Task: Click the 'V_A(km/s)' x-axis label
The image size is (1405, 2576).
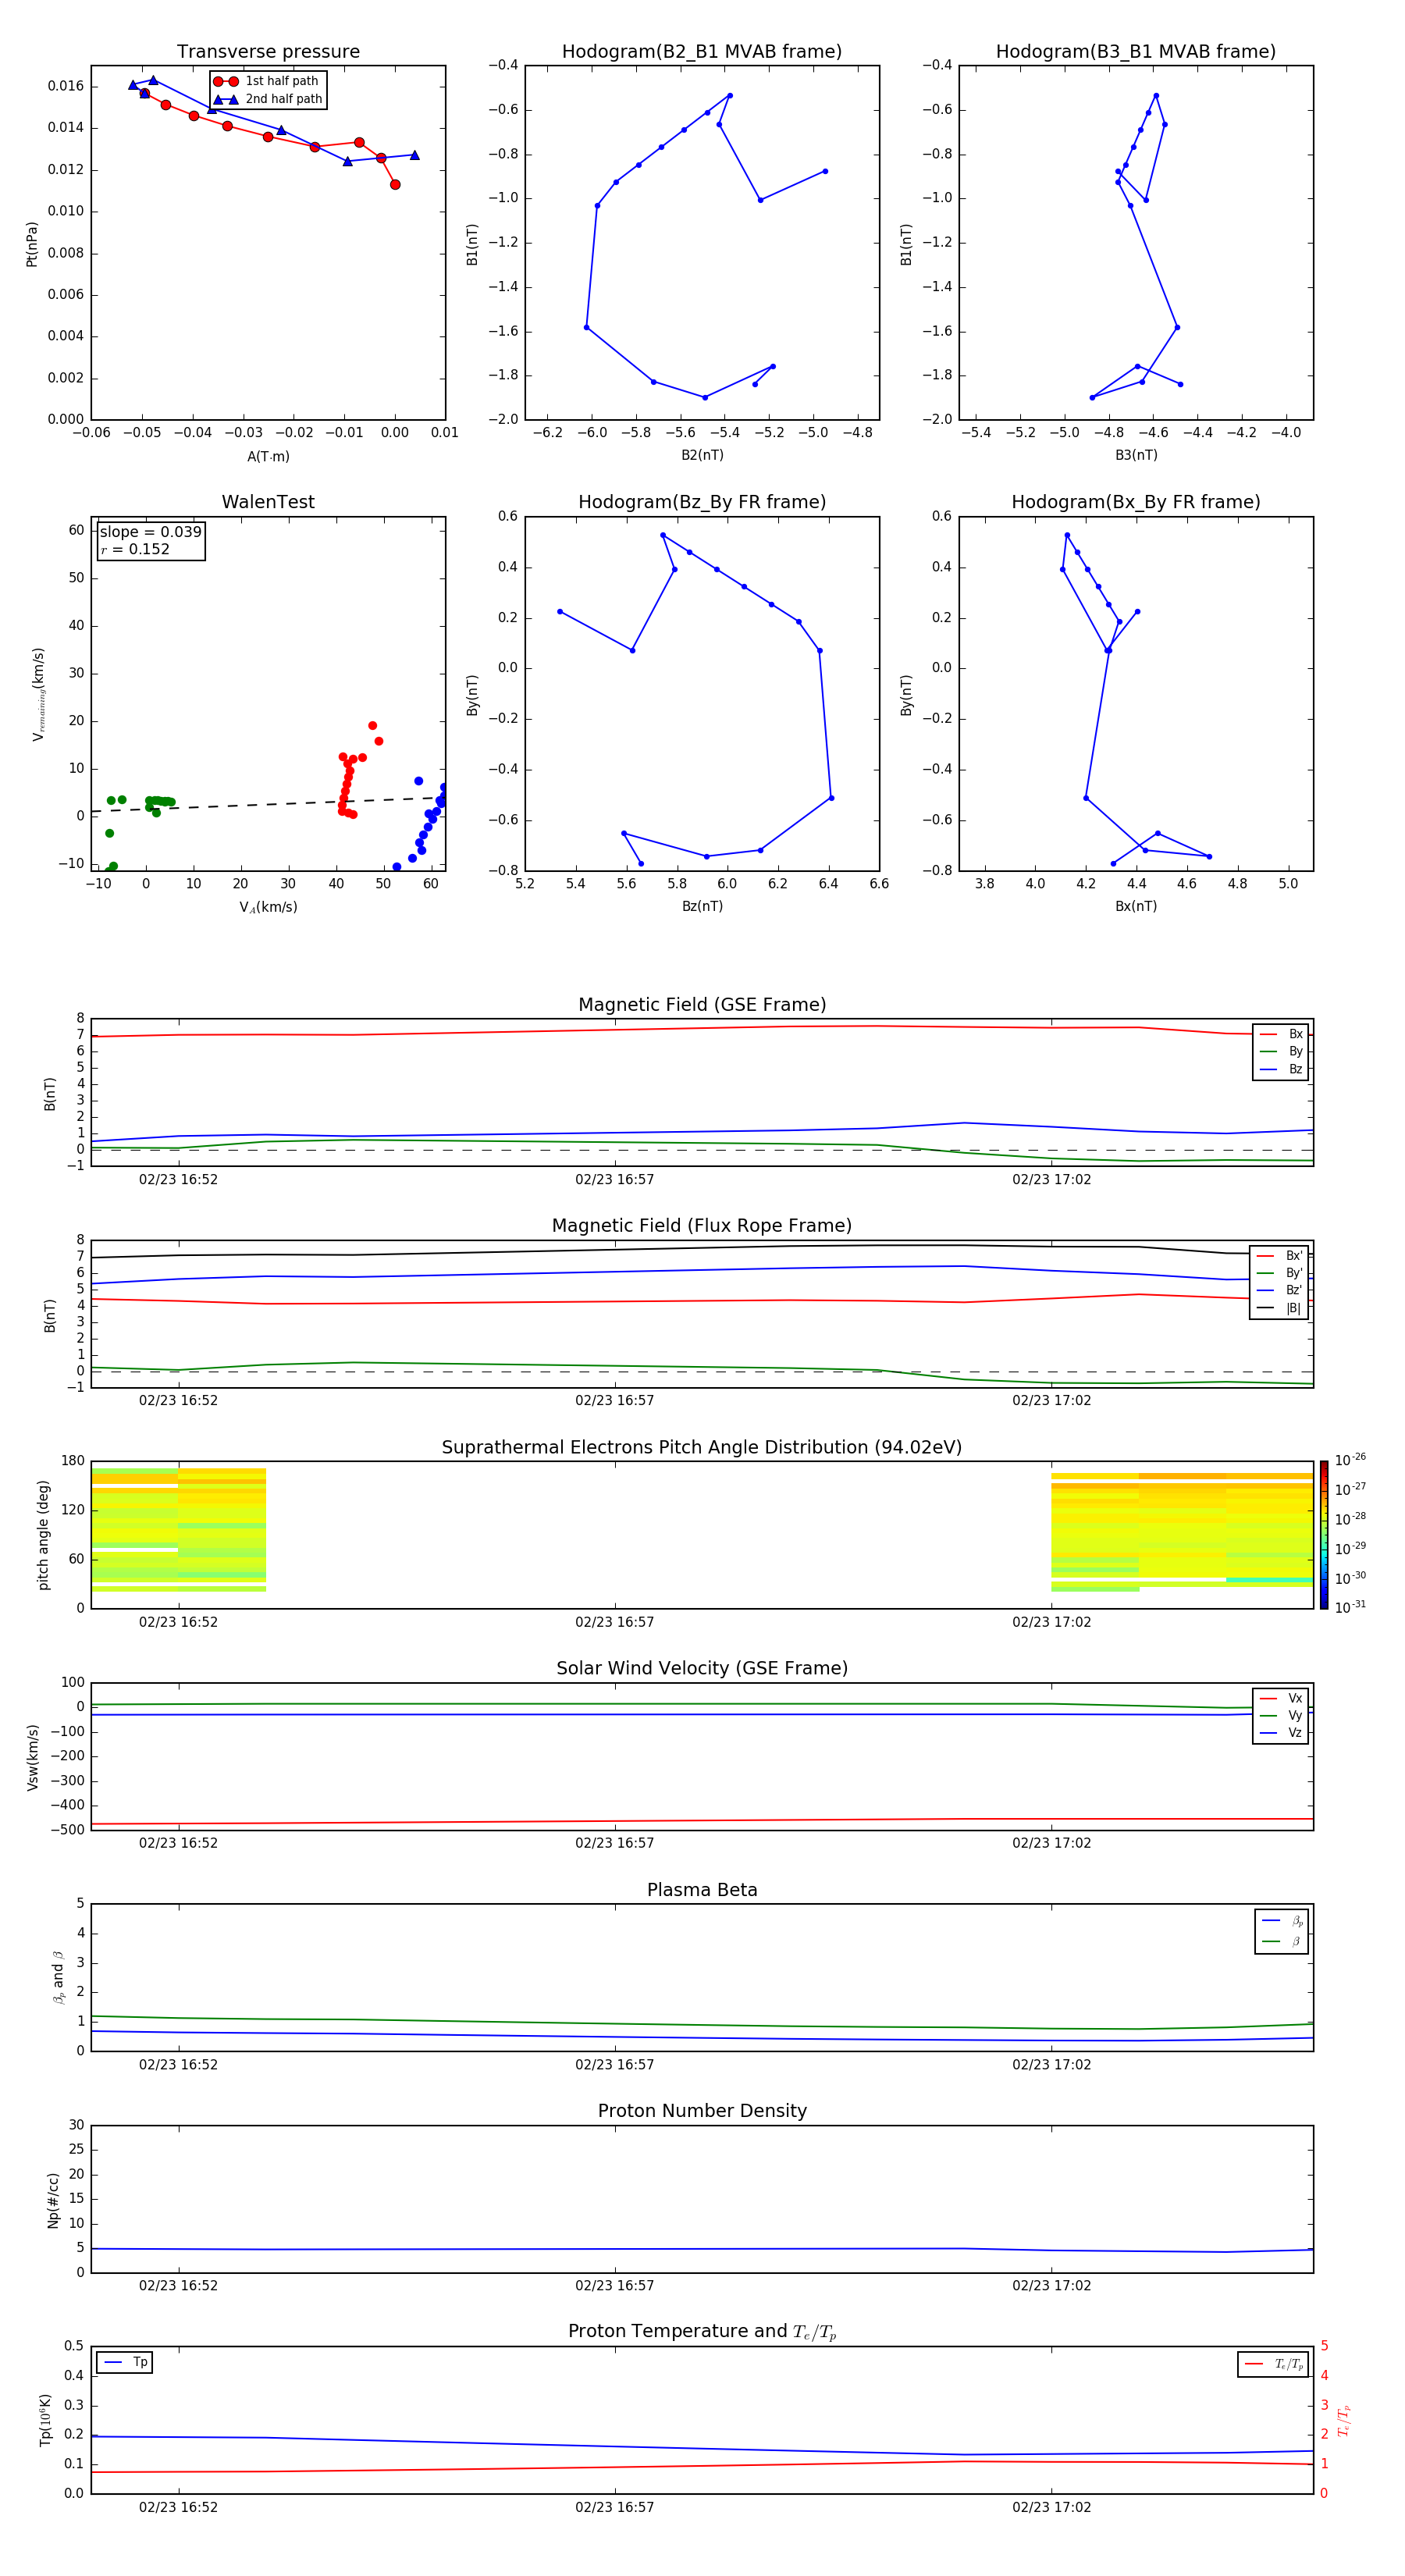Action: point(268,907)
